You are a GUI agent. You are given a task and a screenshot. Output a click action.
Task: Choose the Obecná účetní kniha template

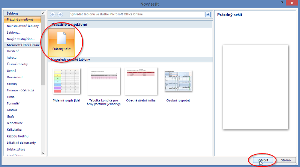(141, 81)
